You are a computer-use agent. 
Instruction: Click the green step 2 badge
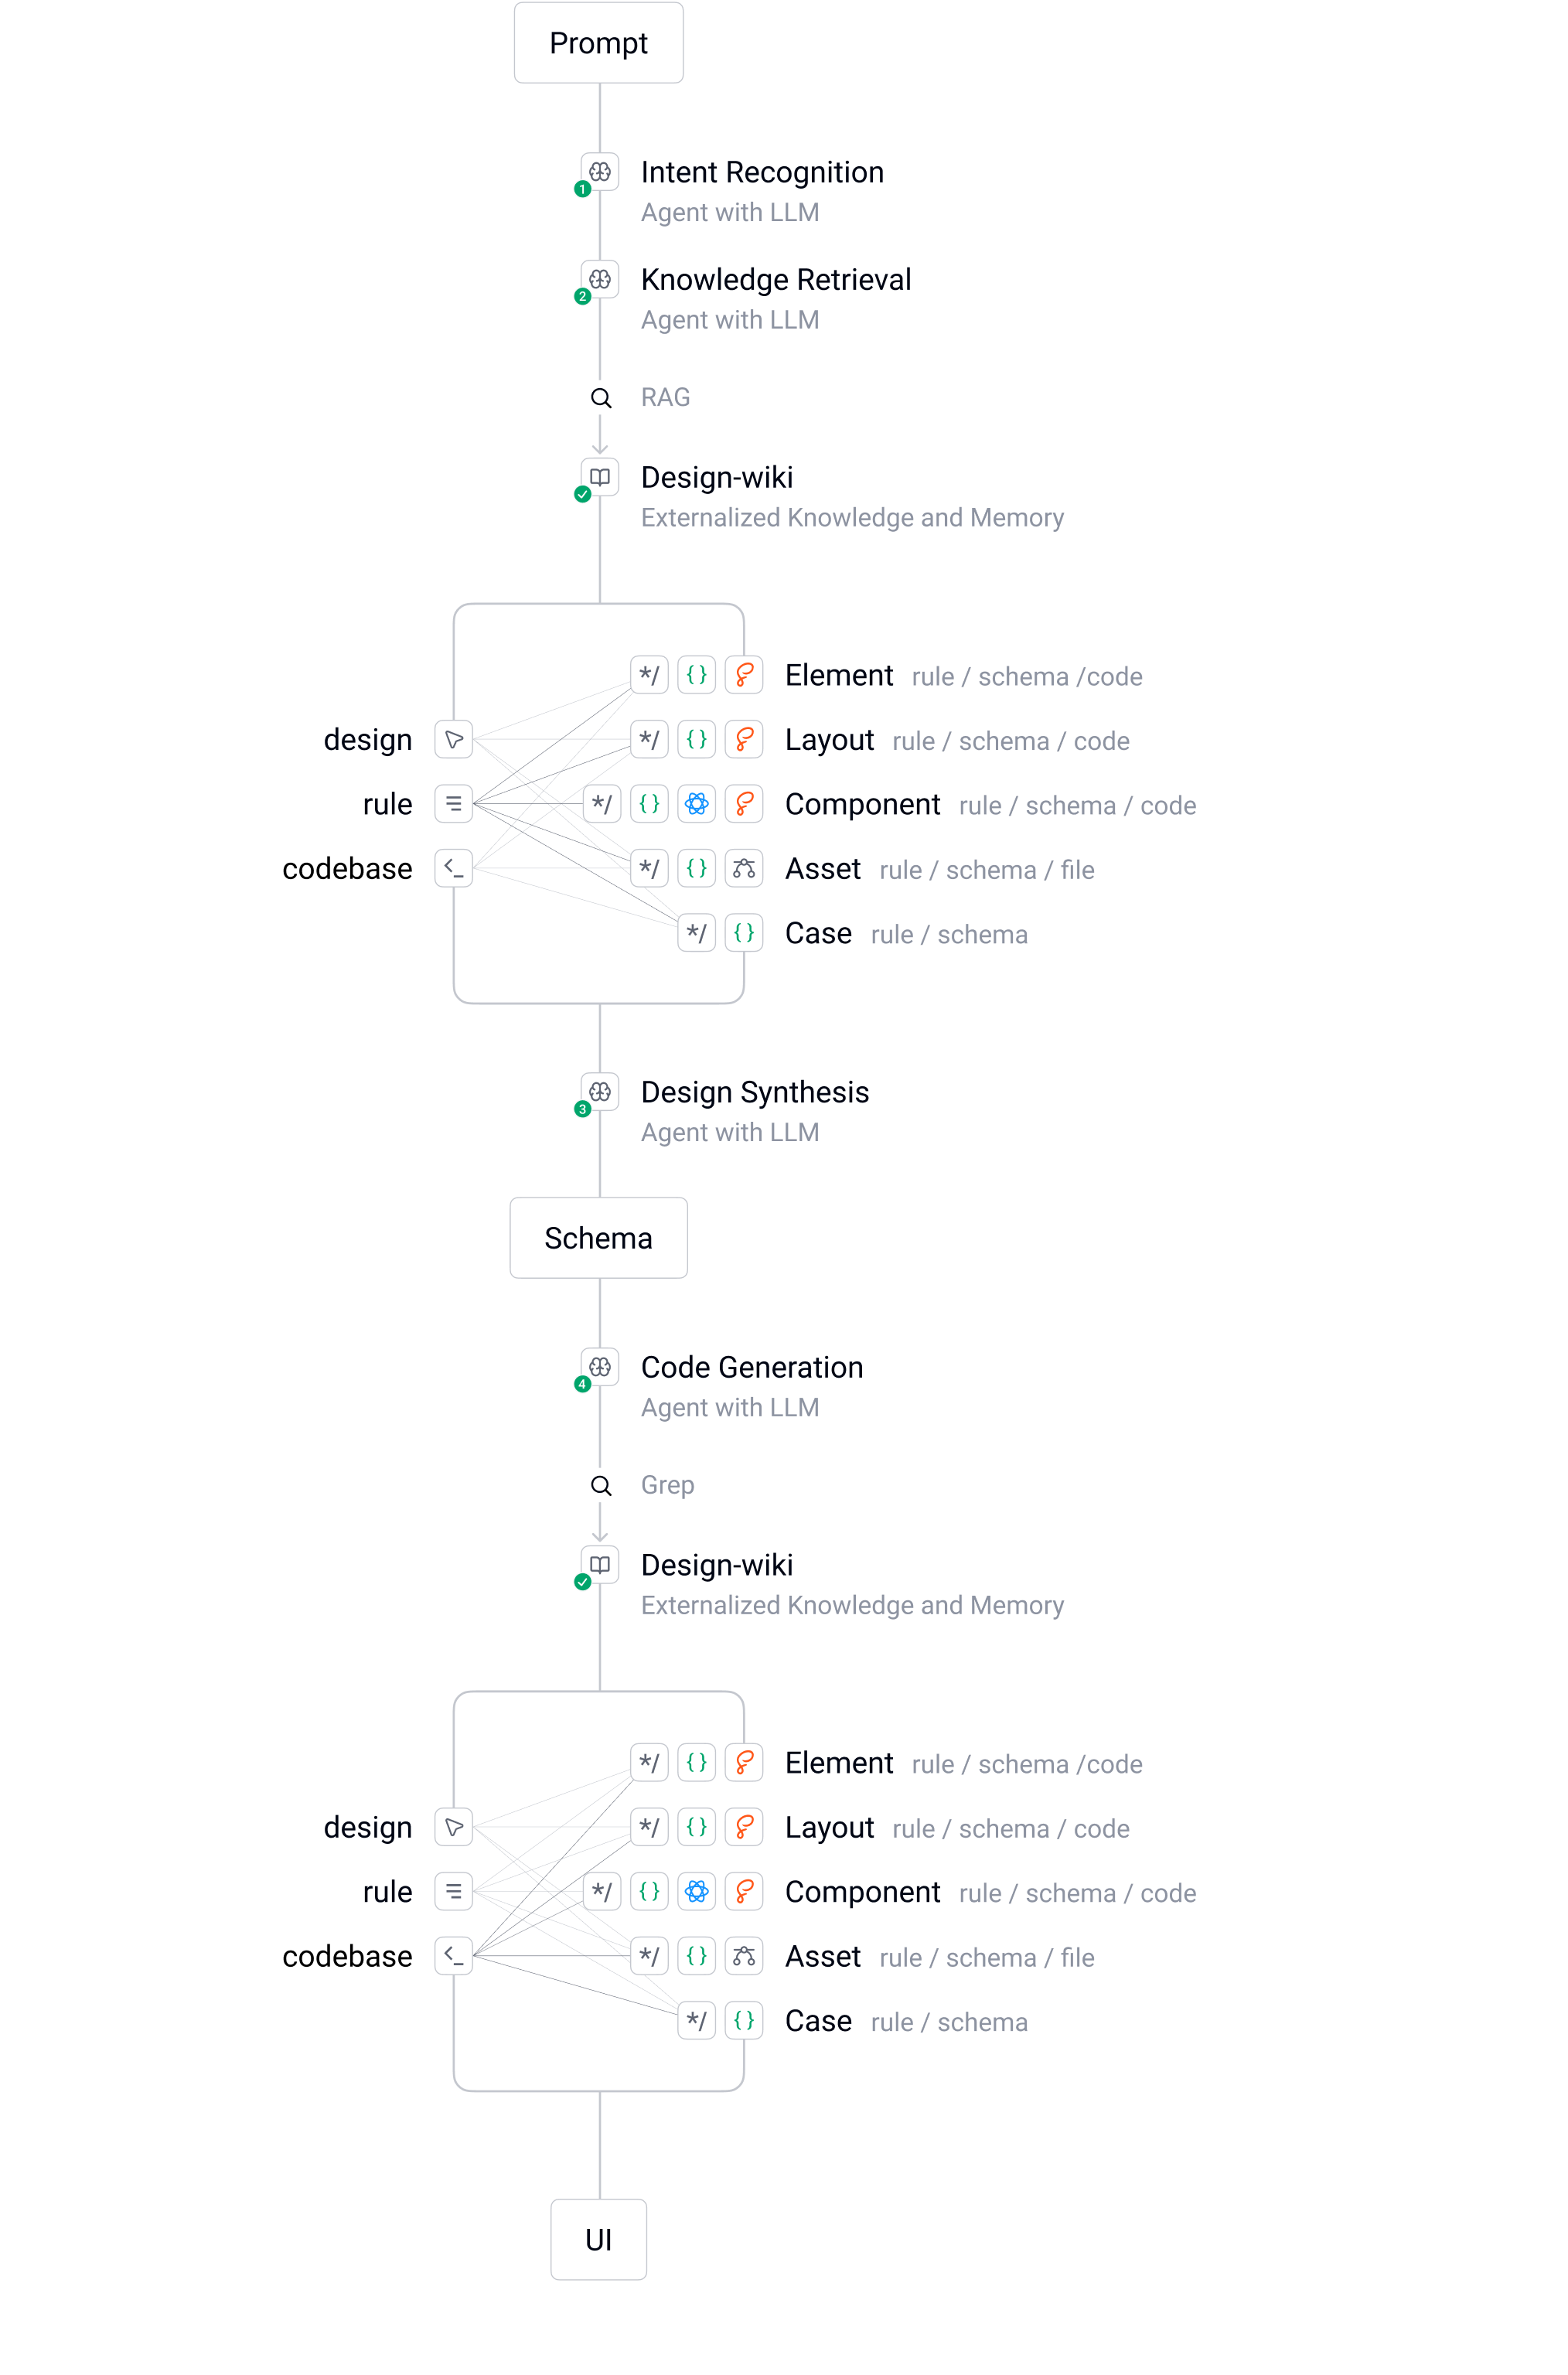[x=583, y=296]
